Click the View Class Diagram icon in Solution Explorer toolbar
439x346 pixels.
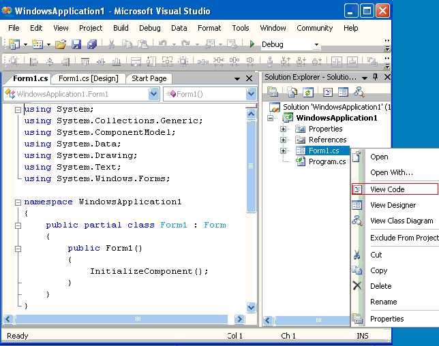click(x=359, y=92)
